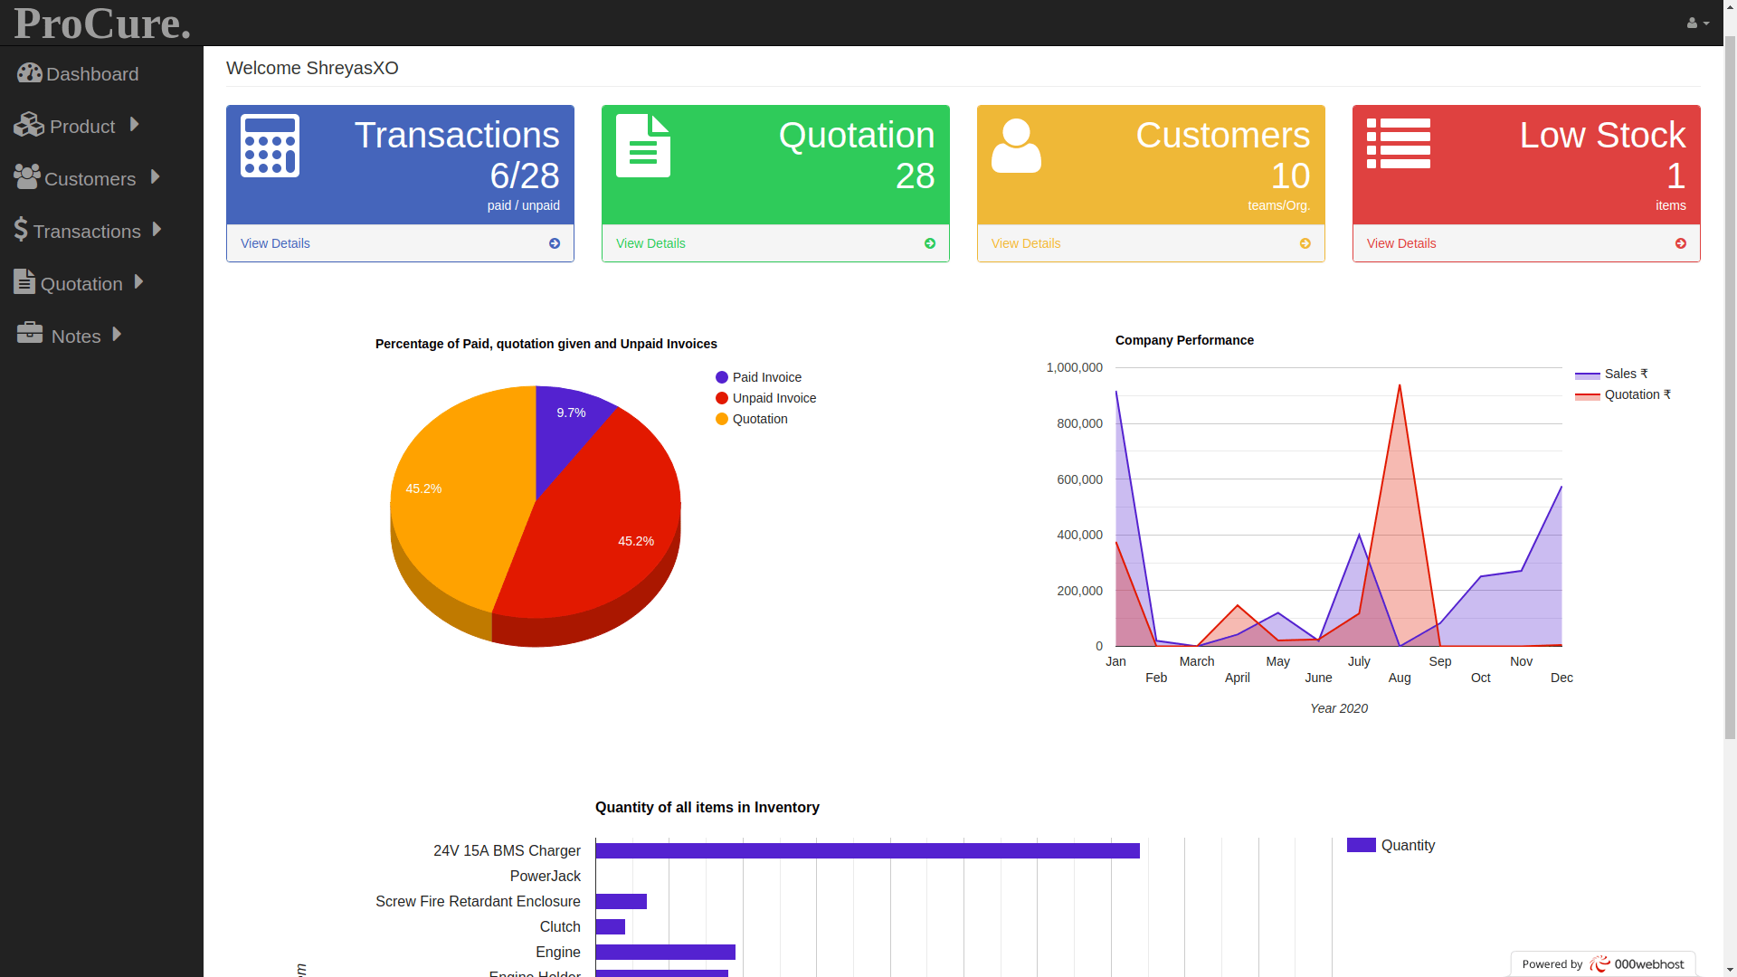This screenshot has width=1737, height=977.
Task: Open the user account dropdown in top bar
Action: coord(1697,23)
